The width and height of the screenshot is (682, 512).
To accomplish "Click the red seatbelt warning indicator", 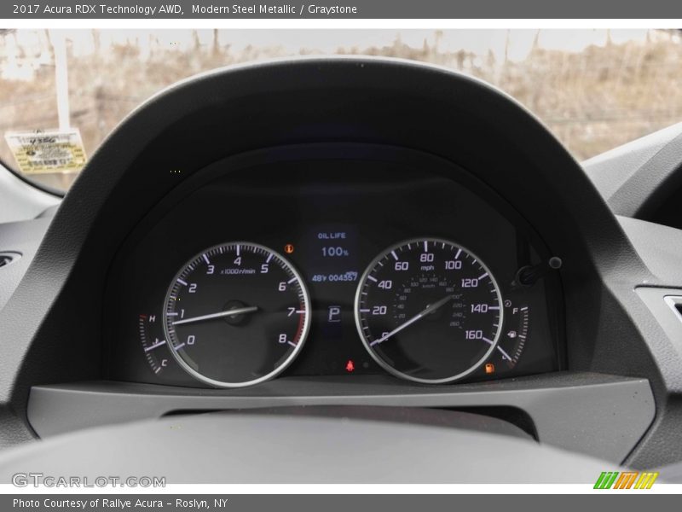I will [350, 365].
